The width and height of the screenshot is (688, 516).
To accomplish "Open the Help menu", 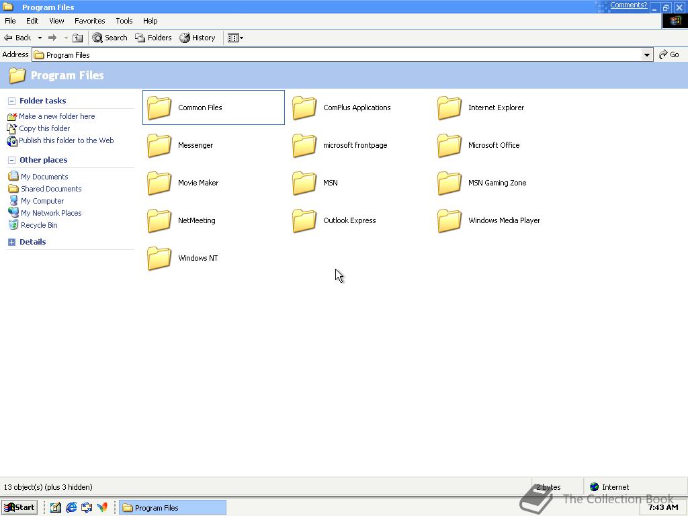I will (150, 21).
